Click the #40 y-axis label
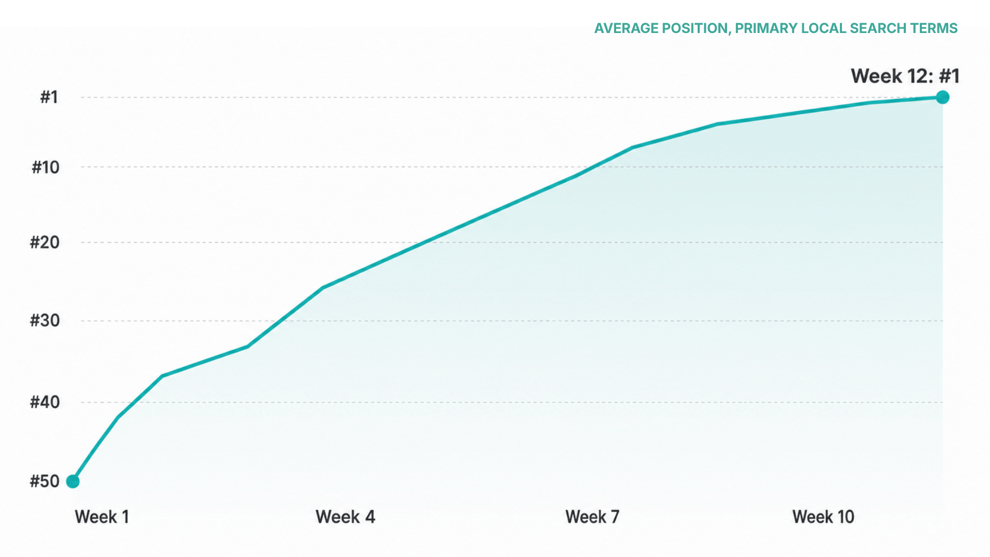This screenshot has width=990, height=557. (x=45, y=402)
